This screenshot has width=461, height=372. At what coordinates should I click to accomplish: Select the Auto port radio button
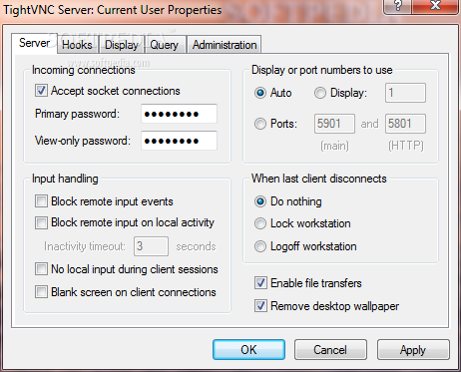260,93
